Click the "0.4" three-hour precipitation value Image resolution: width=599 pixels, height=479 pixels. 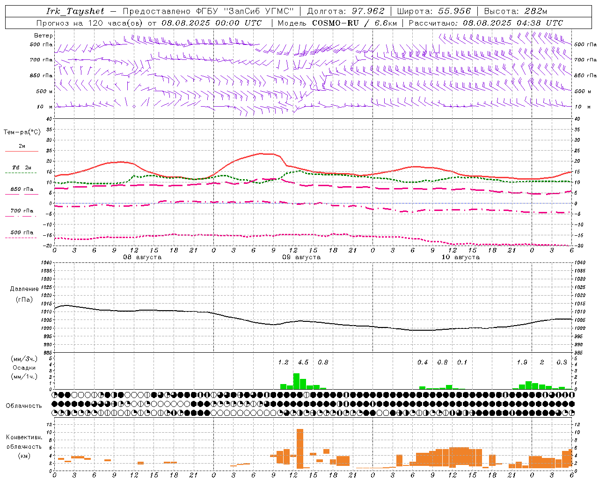[x=423, y=363]
